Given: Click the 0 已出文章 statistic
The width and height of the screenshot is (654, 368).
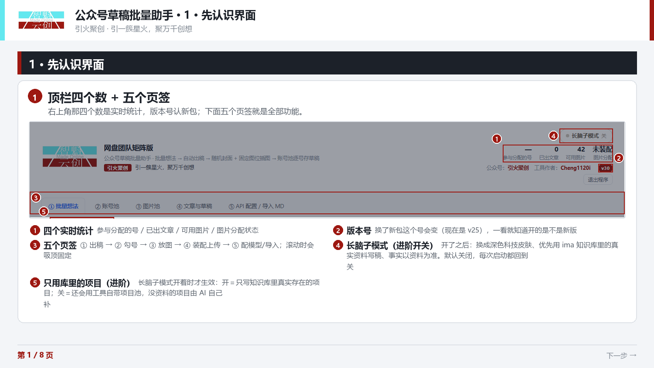Looking at the screenshot, I should click(548, 153).
